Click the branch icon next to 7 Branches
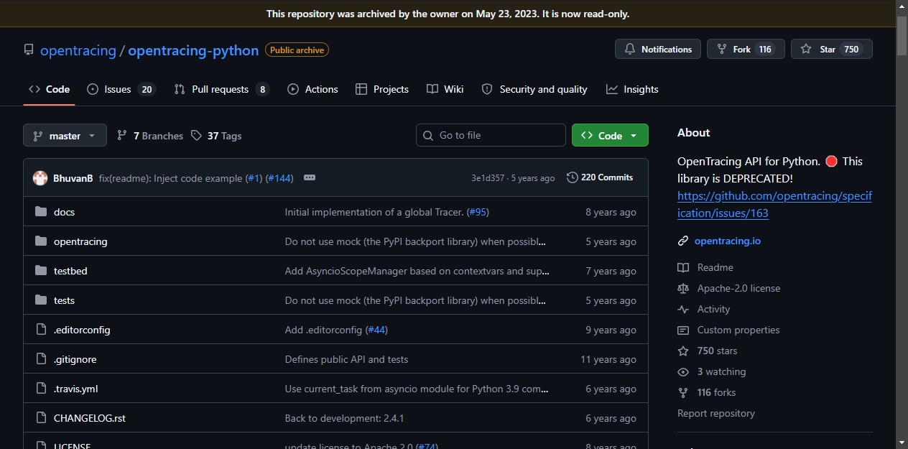The image size is (908, 449). tap(122, 135)
